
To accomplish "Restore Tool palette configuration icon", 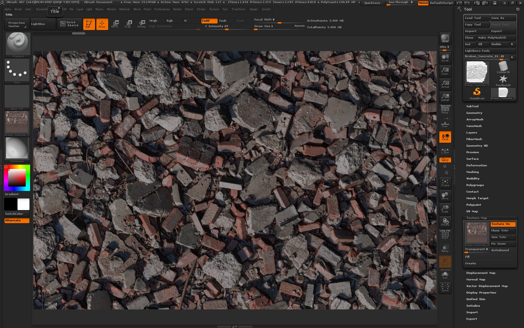I will 518,9.
